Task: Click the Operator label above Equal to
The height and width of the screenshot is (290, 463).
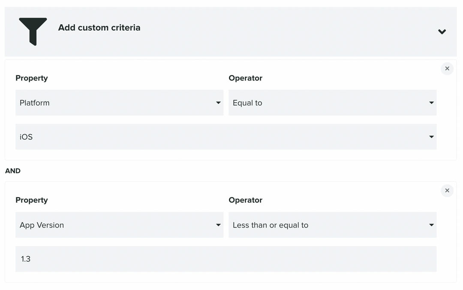Action: 245,78
